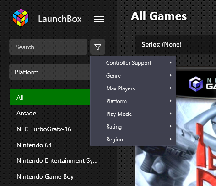Expand arrow beside Region
Viewport: 216px width, 186px height.
(x=171, y=139)
